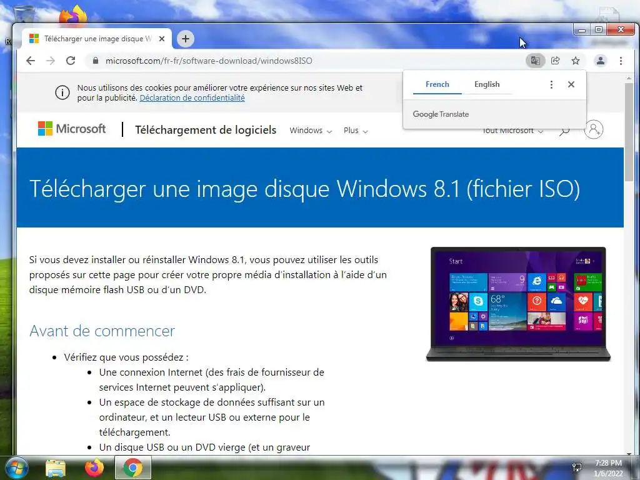
Task: Click the Microsoft logo
Action: (x=72, y=129)
